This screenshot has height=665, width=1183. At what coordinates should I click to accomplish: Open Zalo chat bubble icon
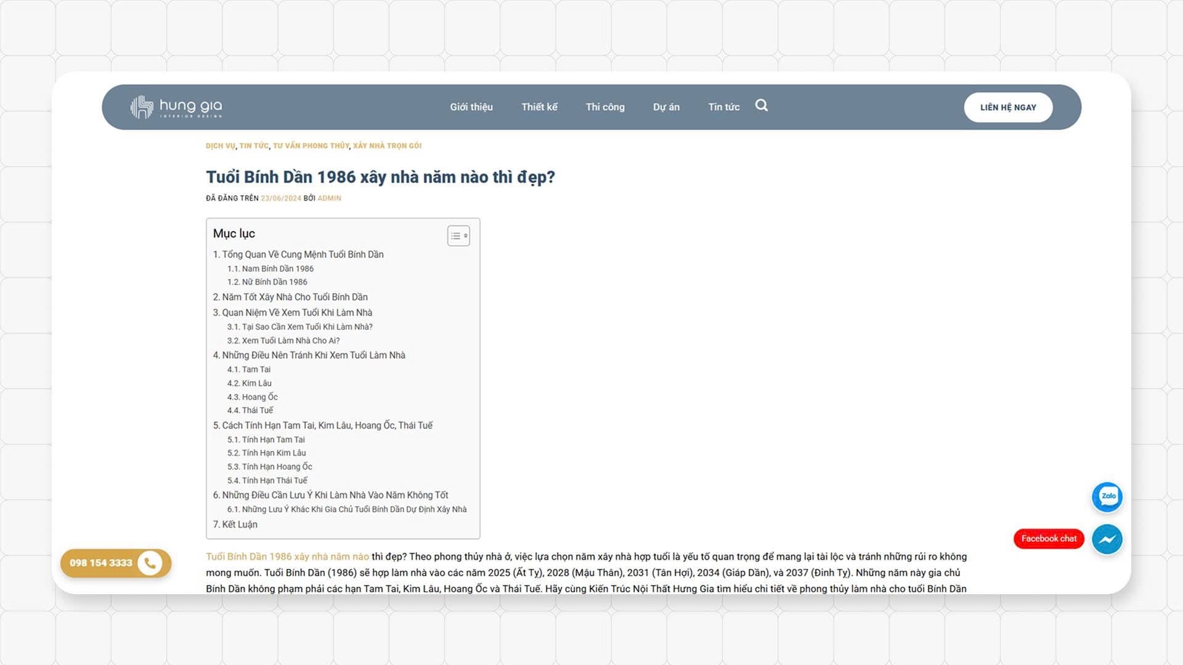[1107, 497]
